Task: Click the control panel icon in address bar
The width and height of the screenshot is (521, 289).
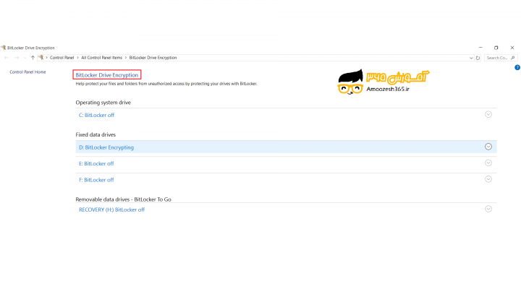Action: point(41,58)
